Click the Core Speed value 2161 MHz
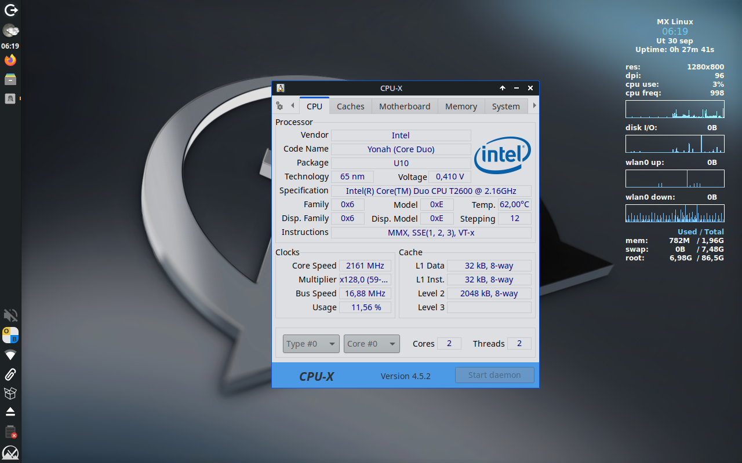The width and height of the screenshot is (742, 463). (x=365, y=266)
